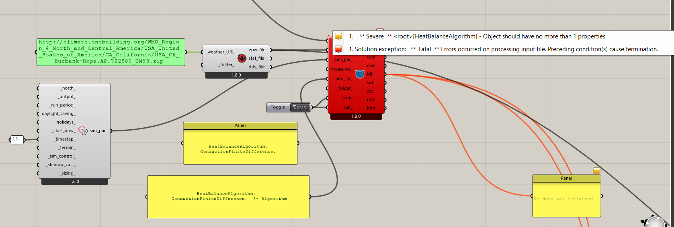Toggle the True boolean value
The height and width of the screenshot is (227, 674).
300,107
